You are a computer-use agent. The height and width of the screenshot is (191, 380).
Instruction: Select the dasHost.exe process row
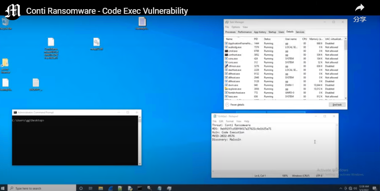point(284,70)
